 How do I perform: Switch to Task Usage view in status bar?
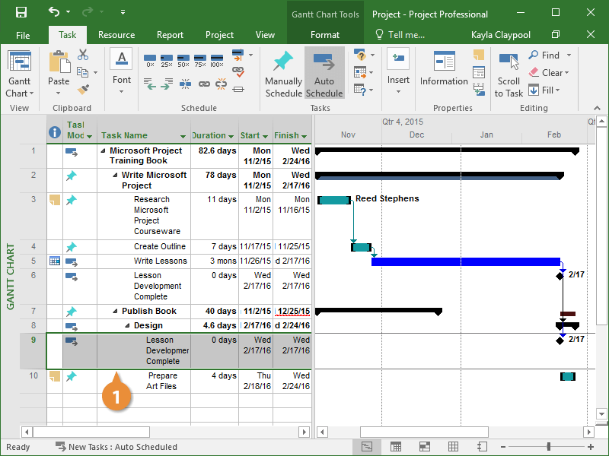(x=395, y=447)
